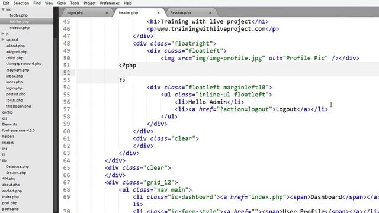This screenshot has height=213, width=379.
Task: Open post.php file
Action: pyautogui.click(x=9, y=202)
